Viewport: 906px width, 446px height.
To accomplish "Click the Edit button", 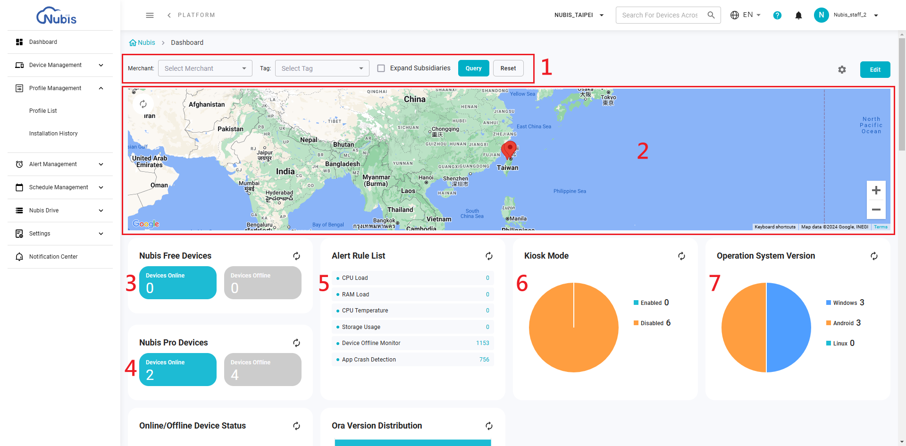I will pos(875,70).
